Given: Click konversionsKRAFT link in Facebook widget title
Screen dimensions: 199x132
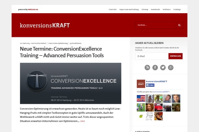Looking at the screenshot, I should click(x=157, y=82).
